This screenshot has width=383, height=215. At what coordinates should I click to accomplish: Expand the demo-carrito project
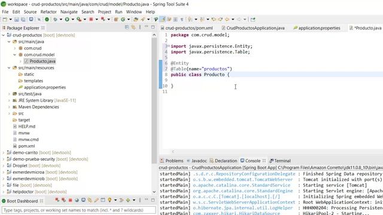[x=4, y=153]
